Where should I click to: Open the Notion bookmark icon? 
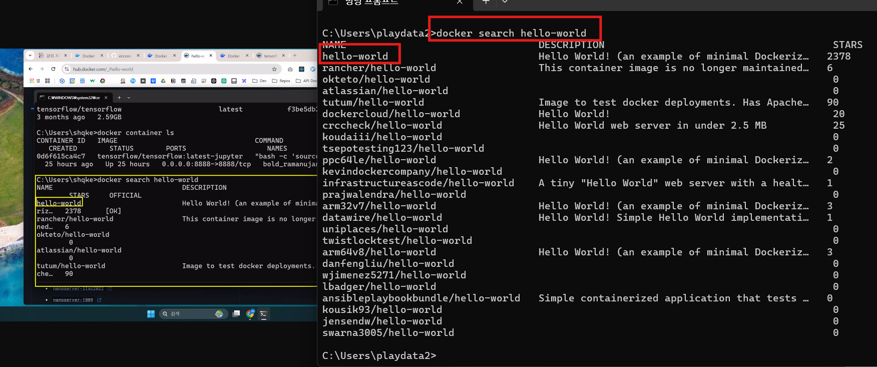click(x=173, y=81)
